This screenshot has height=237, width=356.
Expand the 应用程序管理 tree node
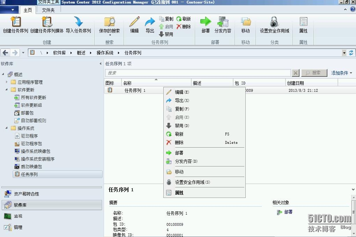(x=6, y=82)
